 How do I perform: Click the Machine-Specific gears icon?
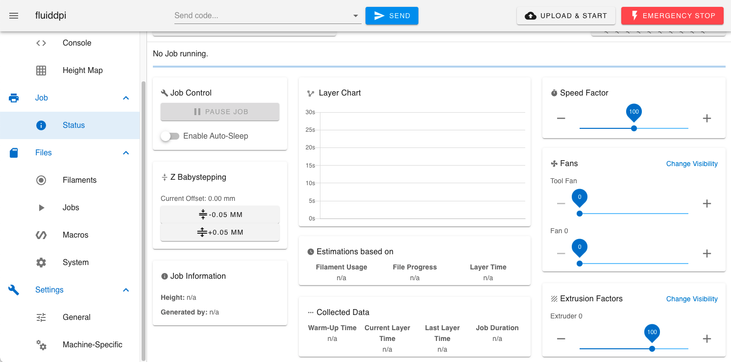pyautogui.click(x=41, y=345)
